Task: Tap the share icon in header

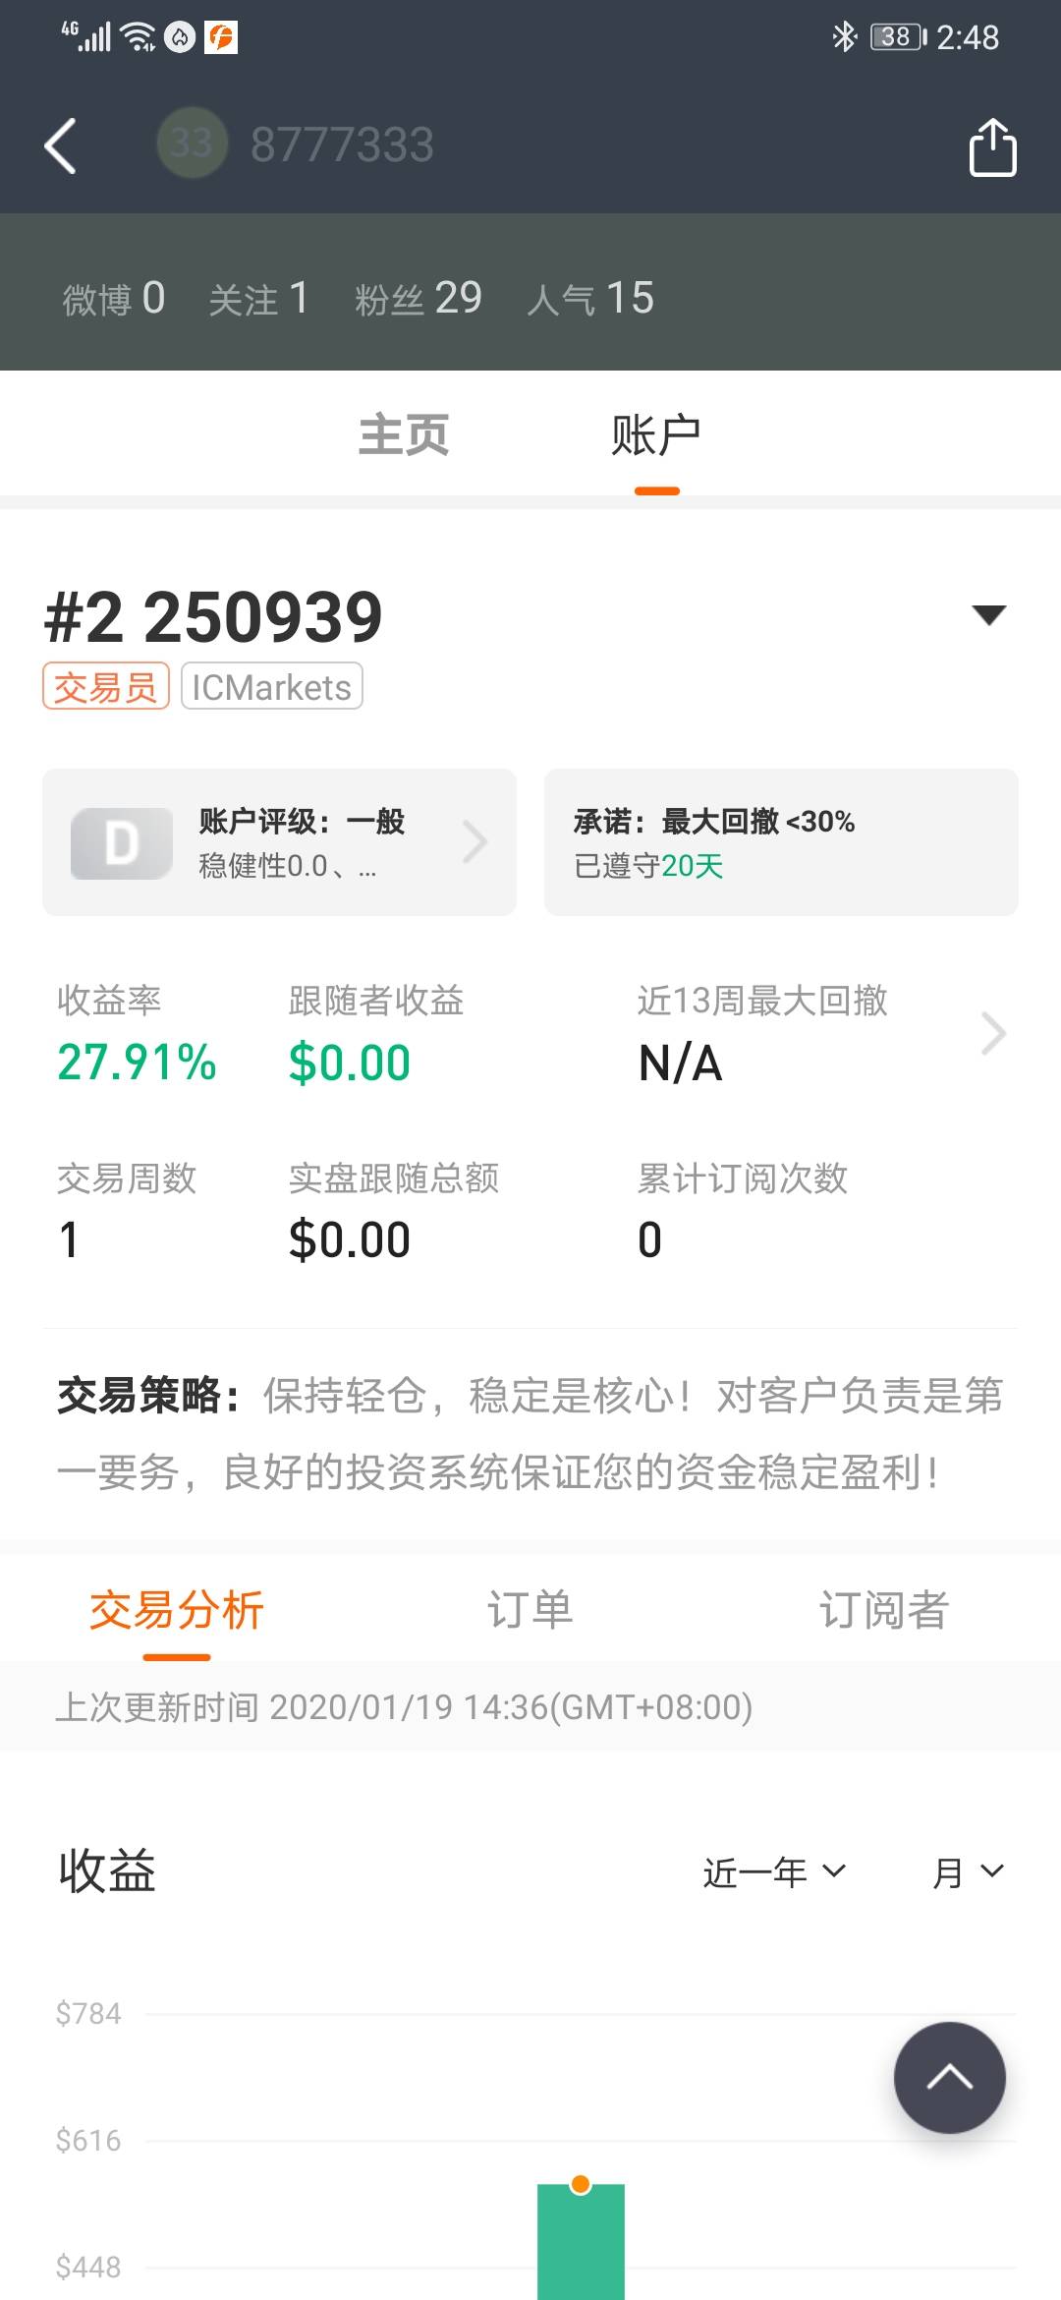Action: click(992, 147)
